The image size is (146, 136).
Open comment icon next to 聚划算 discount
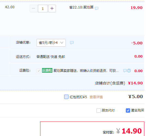[x=97, y=8]
